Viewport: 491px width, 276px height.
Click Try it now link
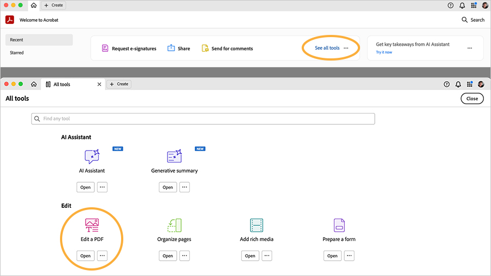(x=384, y=52)
